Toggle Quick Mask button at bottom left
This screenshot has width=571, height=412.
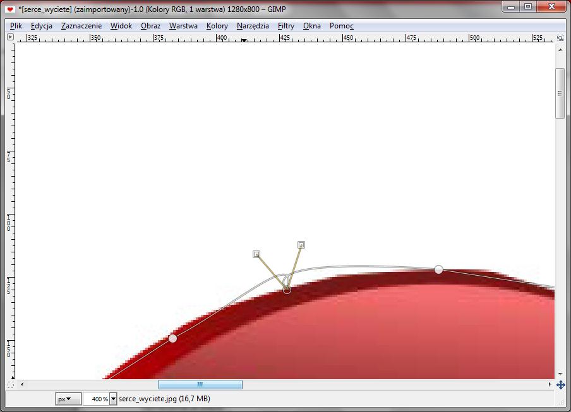(x=11, y=384)
